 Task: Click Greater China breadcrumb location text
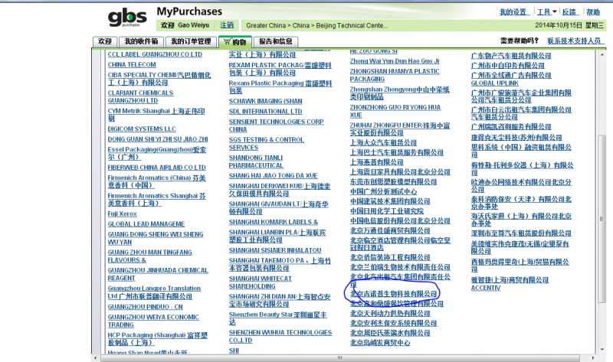coord(266,25)
